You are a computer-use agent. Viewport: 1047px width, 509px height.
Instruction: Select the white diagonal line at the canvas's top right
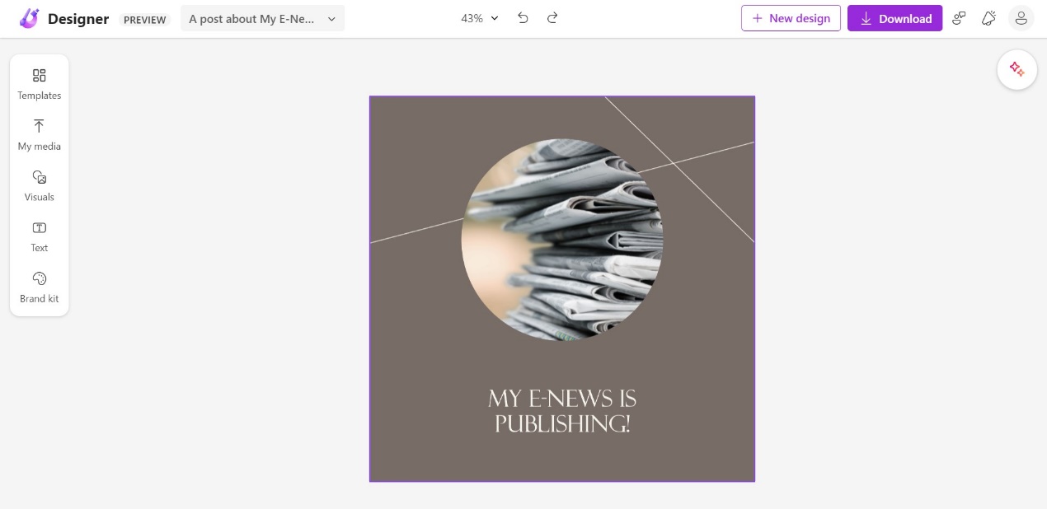[679, 170]
